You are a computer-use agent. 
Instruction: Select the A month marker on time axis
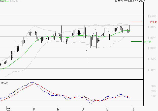tap(83, 109)
